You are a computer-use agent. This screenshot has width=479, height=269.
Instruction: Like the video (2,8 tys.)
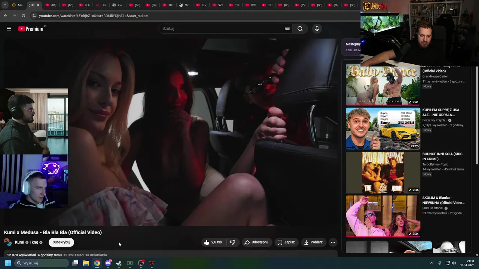[213, 242]
